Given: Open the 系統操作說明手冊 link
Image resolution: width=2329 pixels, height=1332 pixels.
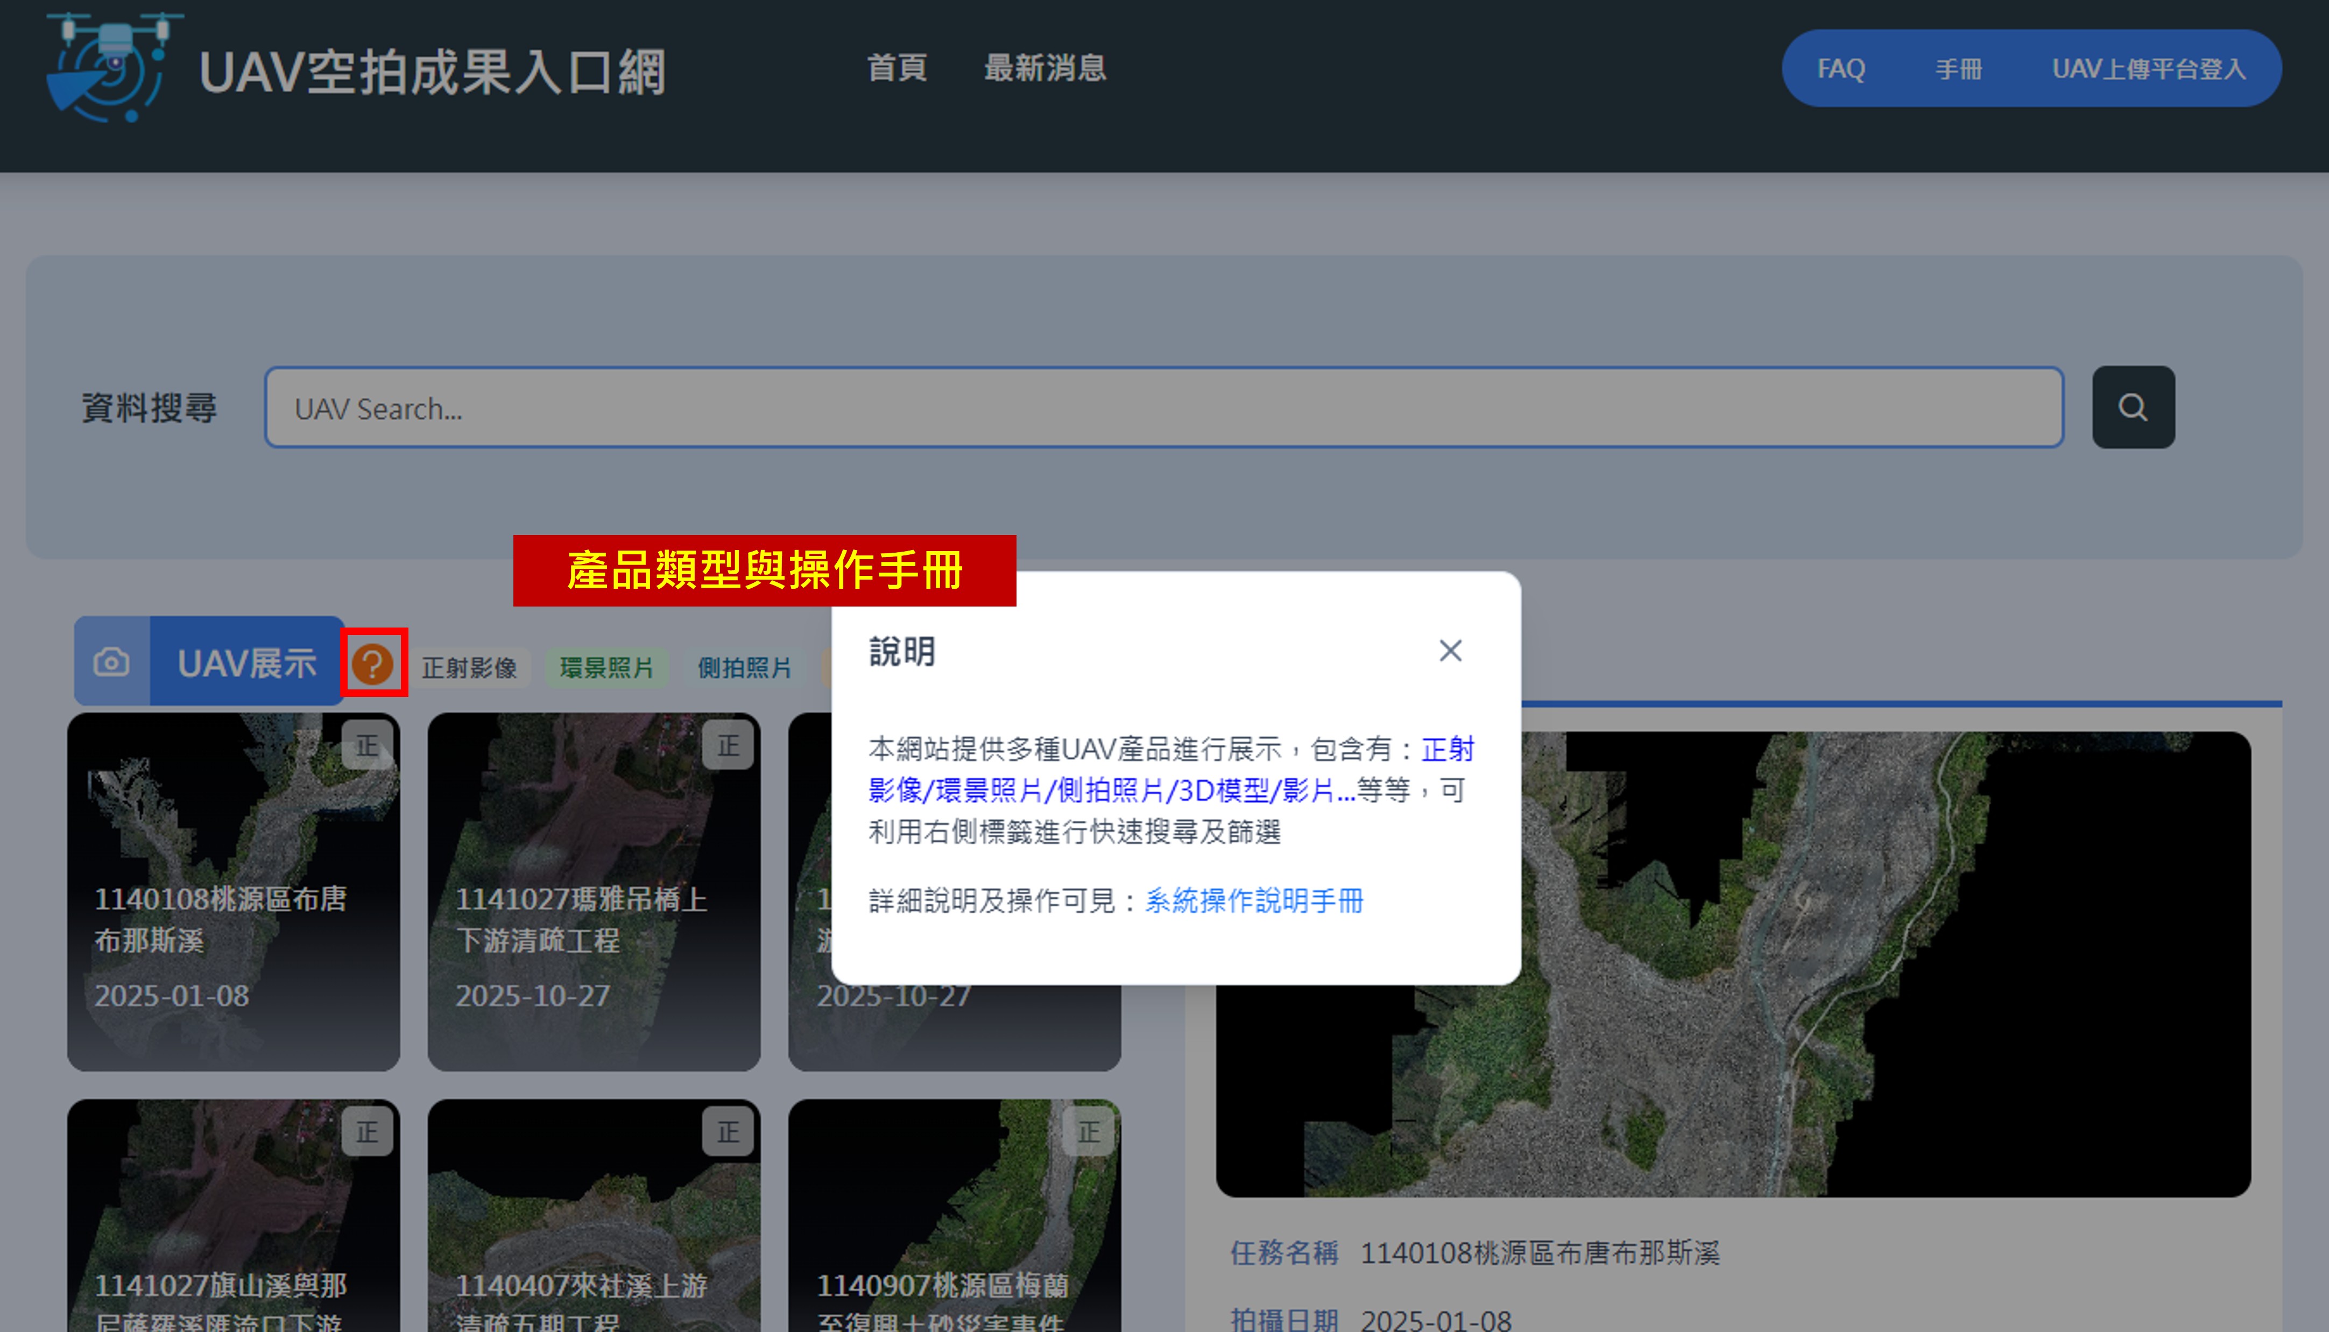Looking at the screenshot, I should 1253,901.
